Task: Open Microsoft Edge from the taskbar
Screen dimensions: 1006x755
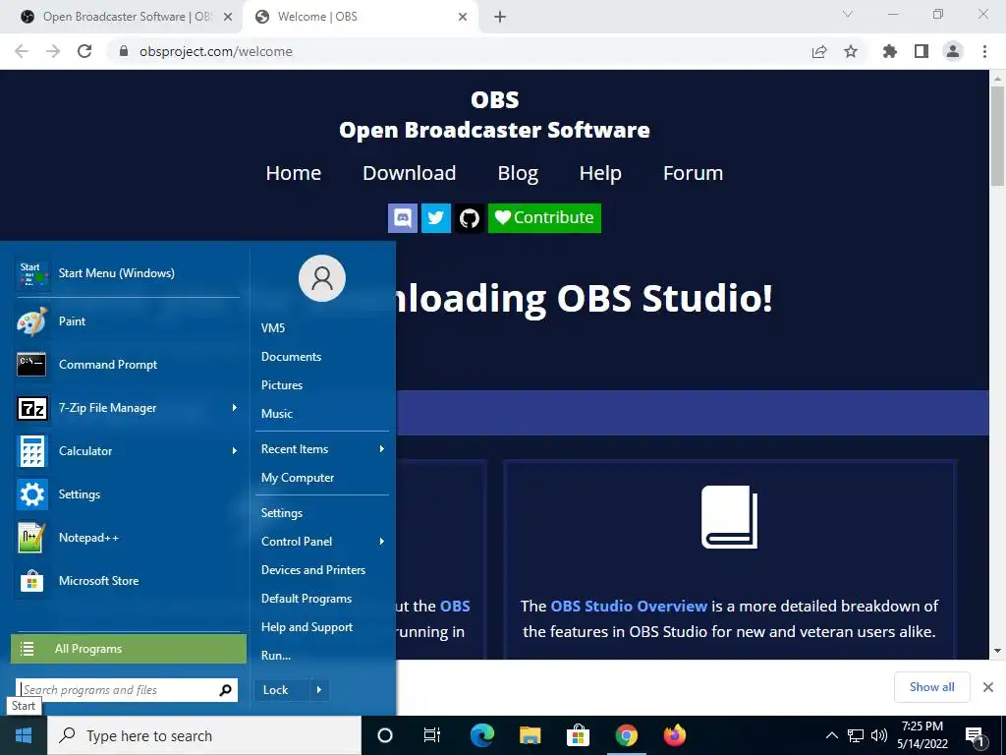Action: 481,735
